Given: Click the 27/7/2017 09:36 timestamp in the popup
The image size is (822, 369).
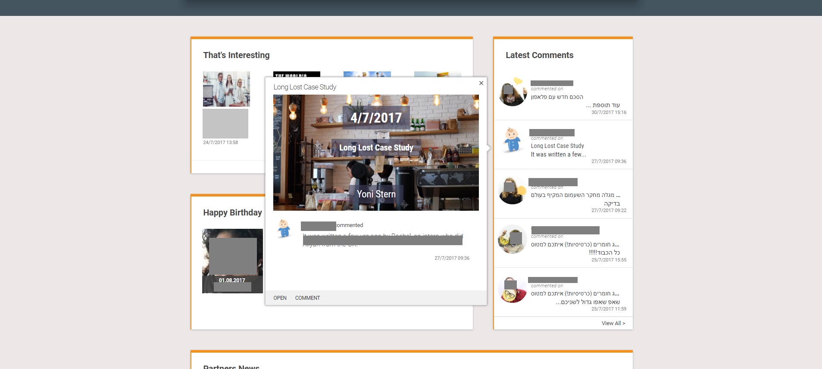Looking at the screenshot, I should point(452,258).
